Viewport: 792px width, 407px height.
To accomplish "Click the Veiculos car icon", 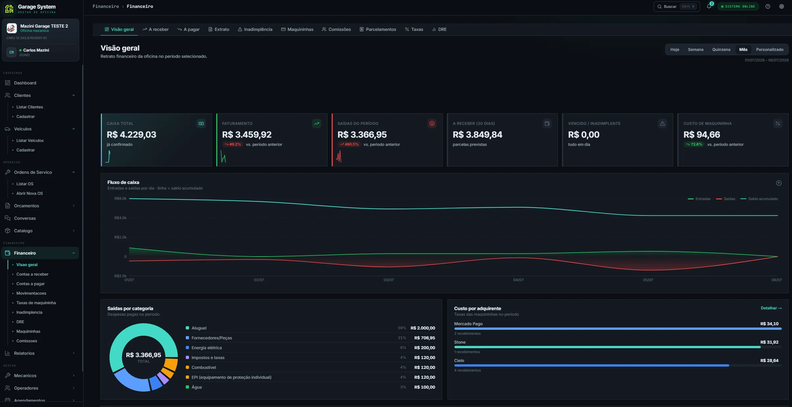I will [8, 129].
